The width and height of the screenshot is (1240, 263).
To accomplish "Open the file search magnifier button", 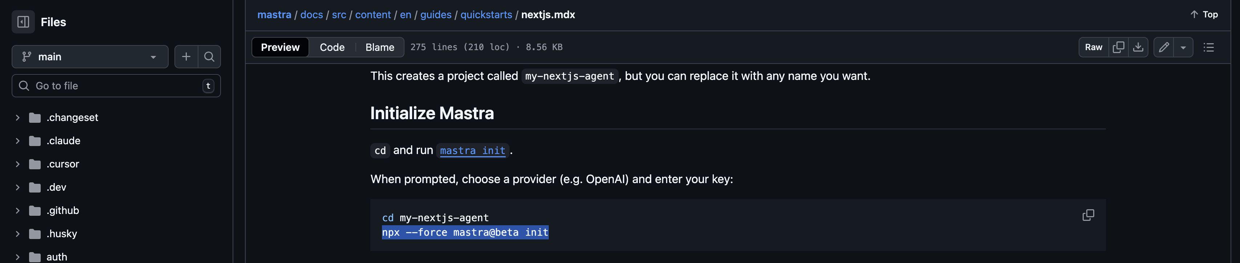I will [209, 57].
